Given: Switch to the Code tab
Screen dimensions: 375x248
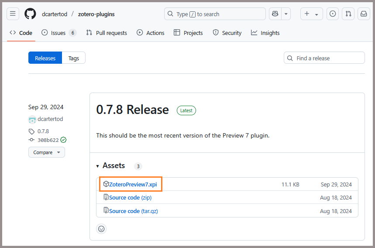Looking at the screenshot, I should coord(21,33).
